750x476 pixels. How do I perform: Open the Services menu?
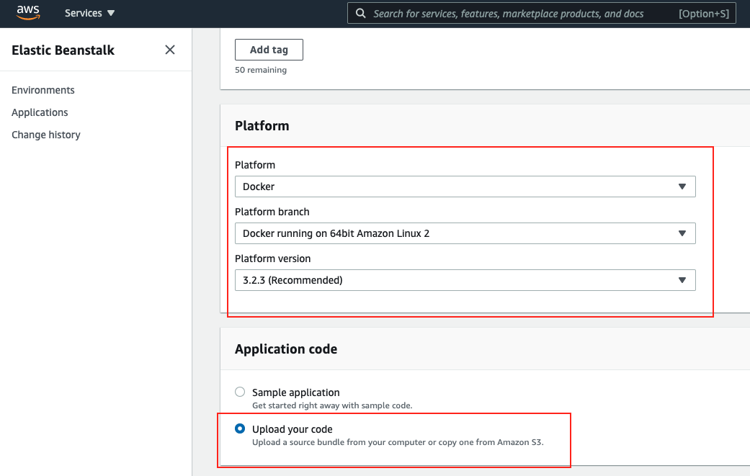pyautogui.click(x=89, y=14)
